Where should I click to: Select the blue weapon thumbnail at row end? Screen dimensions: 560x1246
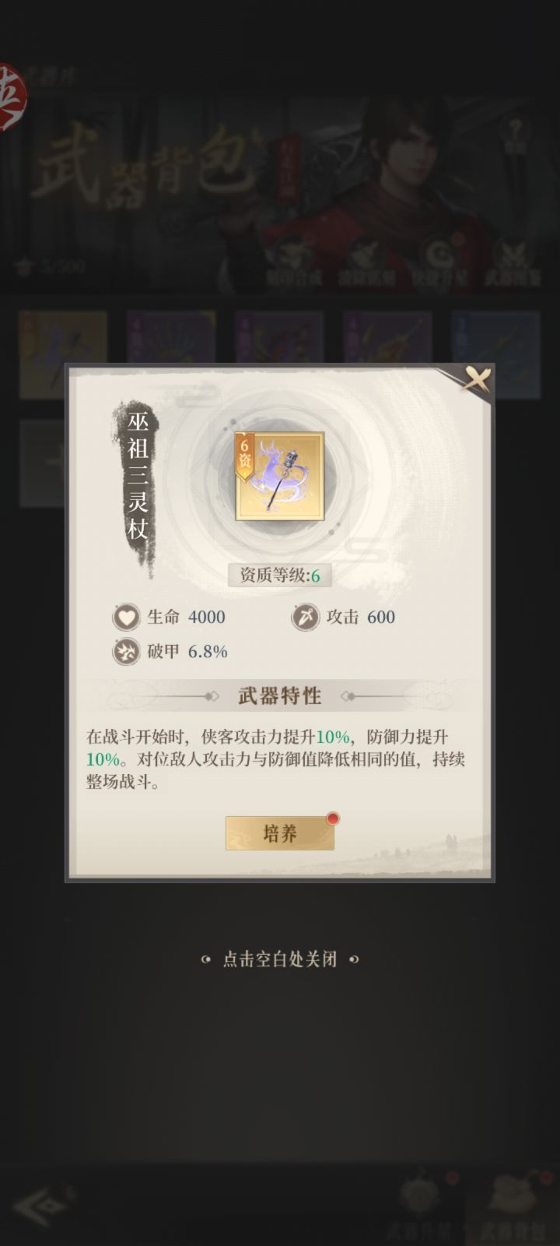pos(495,354)
